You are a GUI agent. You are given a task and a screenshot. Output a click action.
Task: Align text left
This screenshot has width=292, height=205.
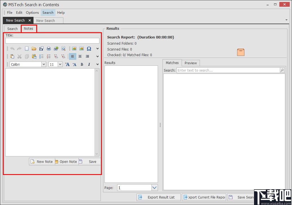(x=73, y=56)
